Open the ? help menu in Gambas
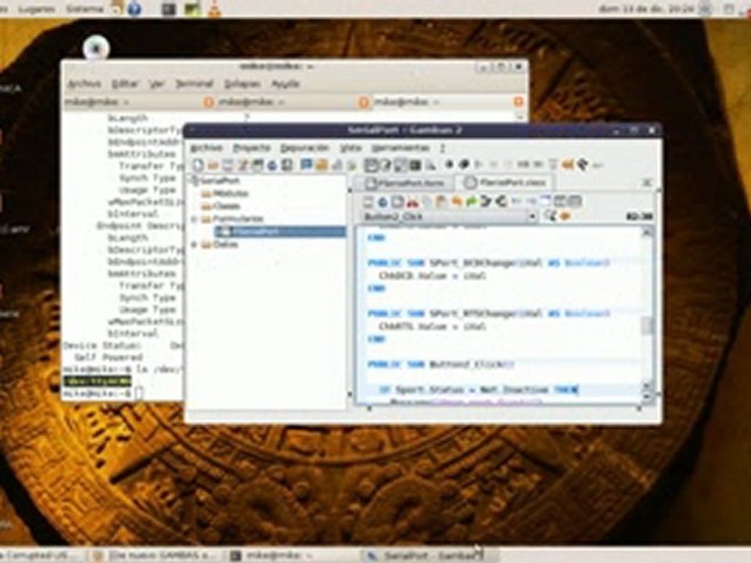Screen dimensions: 751x563 pyautogui.click(x=443, y=148)
